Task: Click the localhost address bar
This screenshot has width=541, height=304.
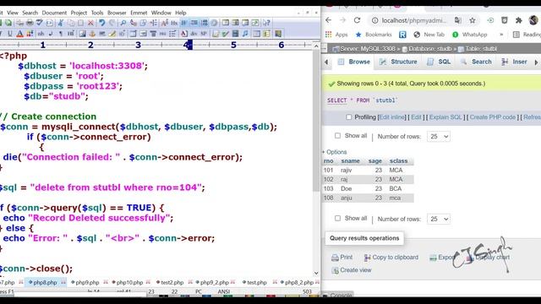Action: [413, 20]
